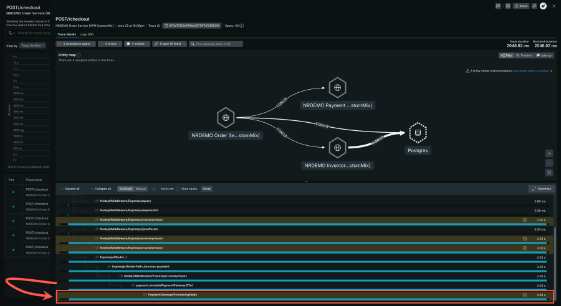The image size is (561, 306).
Task: Copy permalink using the link icon
Action: (534, 6)
